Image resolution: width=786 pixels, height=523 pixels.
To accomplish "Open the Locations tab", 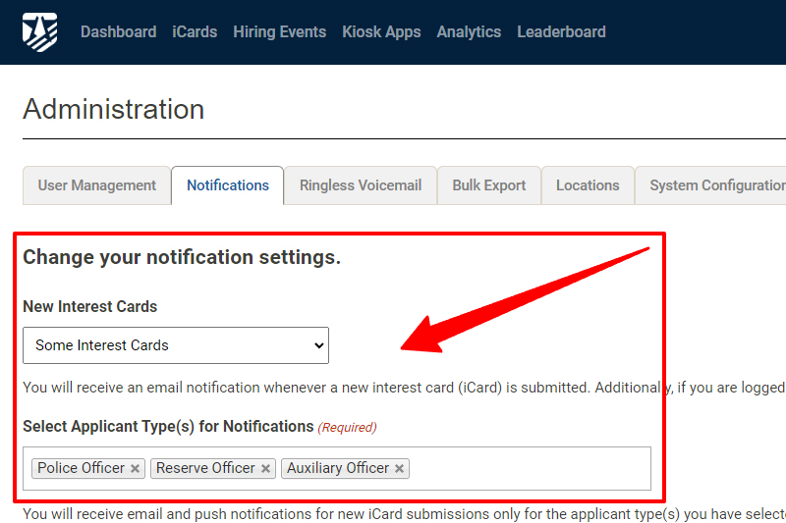I will click(x=588, y=185).
